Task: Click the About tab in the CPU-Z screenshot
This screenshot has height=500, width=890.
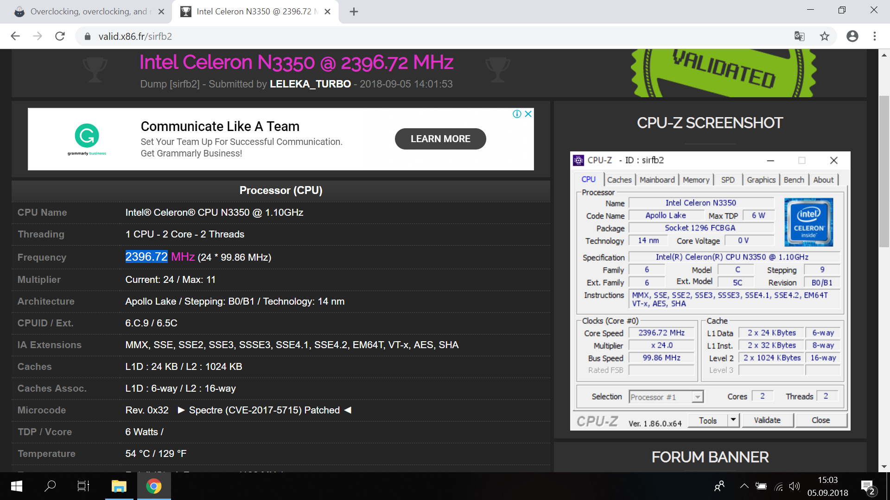Action: tap(823, 180)
